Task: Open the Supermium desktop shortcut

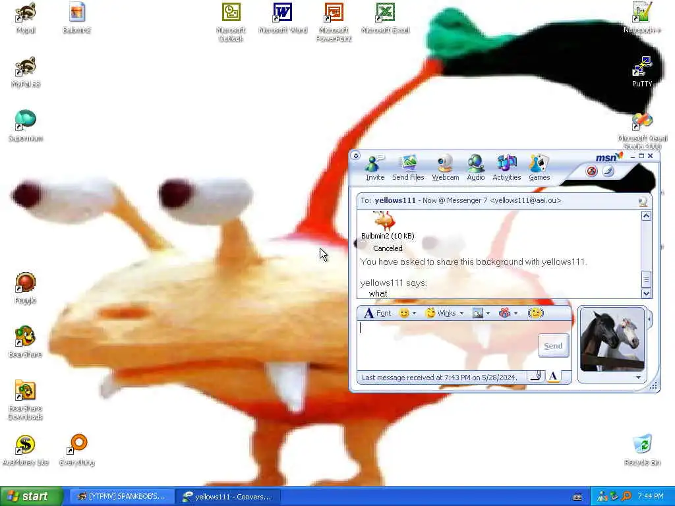Action: [26, 126]
